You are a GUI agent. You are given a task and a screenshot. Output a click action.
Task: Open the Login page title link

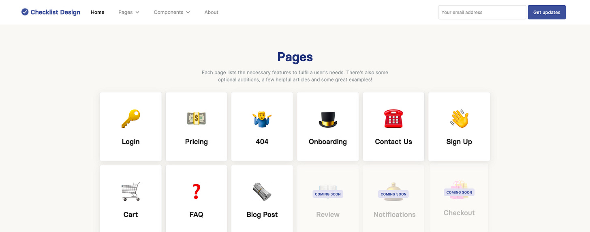coord(130,142)
